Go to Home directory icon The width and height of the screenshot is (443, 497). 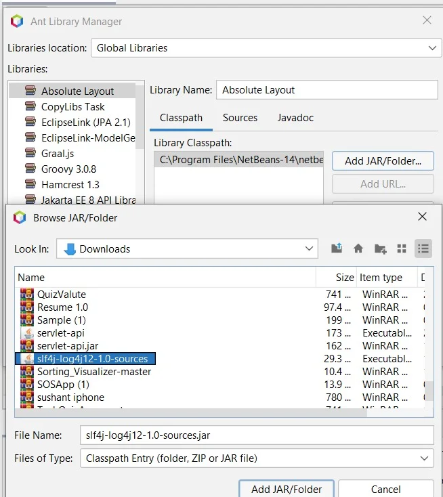coord(358,248)
